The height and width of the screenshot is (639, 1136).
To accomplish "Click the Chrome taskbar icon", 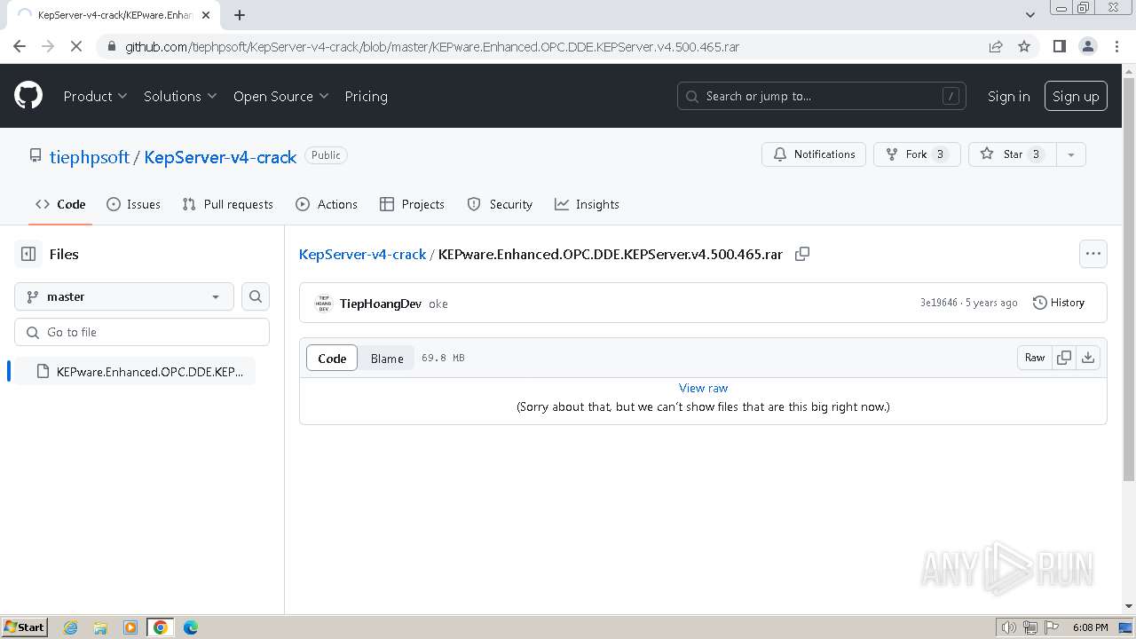I will [x=161, y=627].
